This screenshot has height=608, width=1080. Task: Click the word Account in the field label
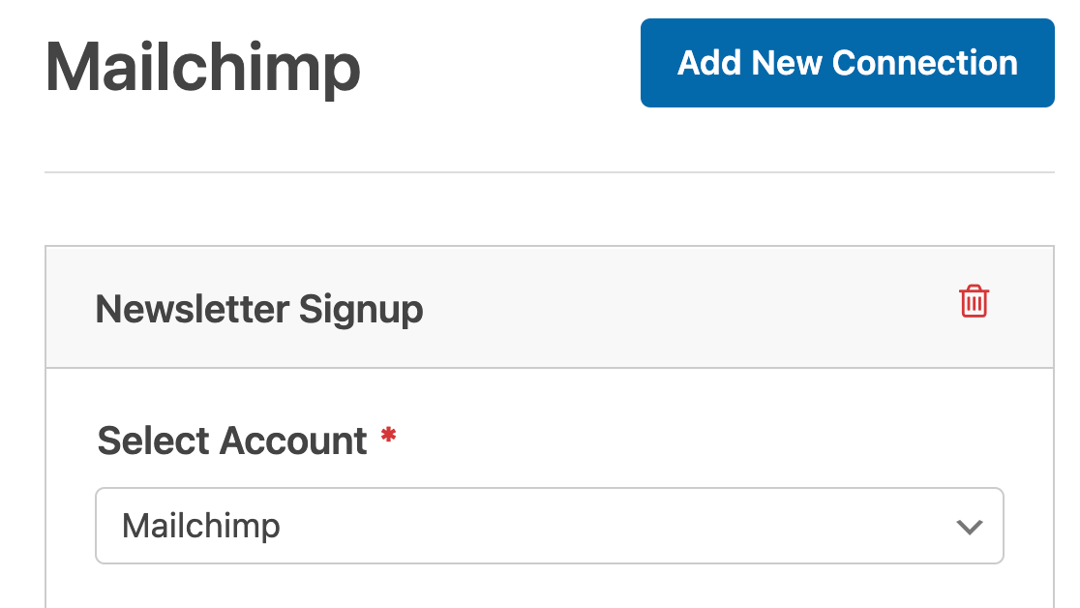[x=293, y=441]
